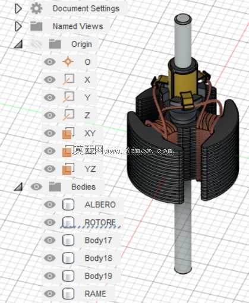249x303 pixels.
Task: Hide the Y axis
Action: pos(49,97)
